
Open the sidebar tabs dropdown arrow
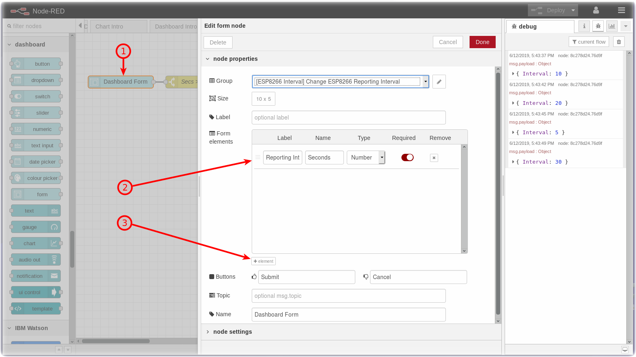[626, 26]
